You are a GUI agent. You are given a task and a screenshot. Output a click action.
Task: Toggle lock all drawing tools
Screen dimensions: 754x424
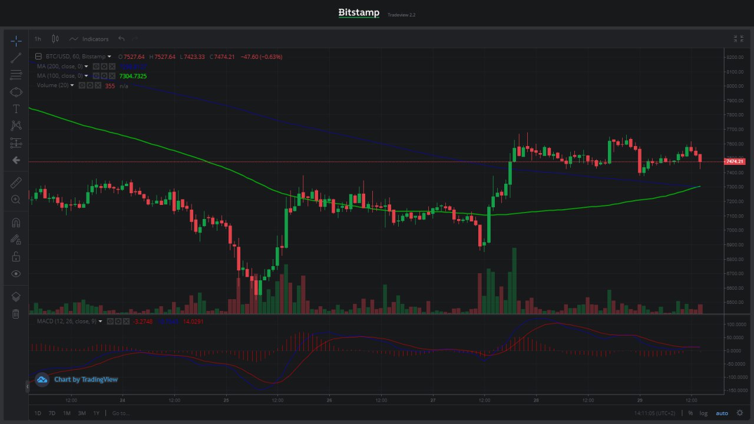[16, 257]
